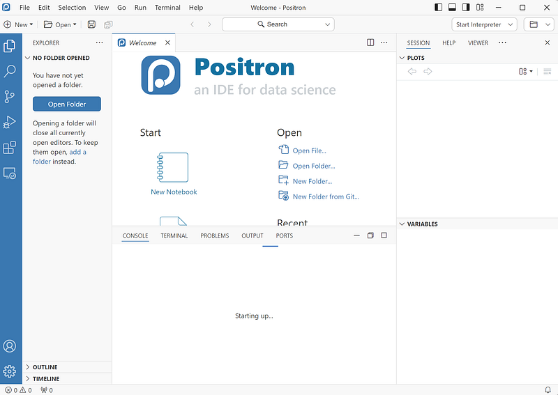Customize layout icon in title bar

(480, 8)
